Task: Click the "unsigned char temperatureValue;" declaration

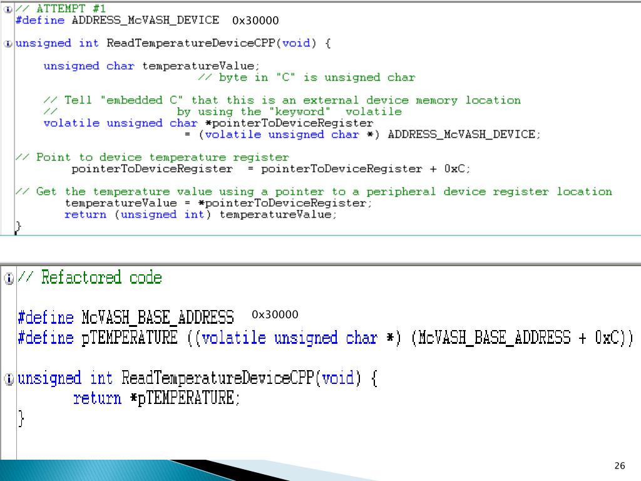Action: pos(151,66)
